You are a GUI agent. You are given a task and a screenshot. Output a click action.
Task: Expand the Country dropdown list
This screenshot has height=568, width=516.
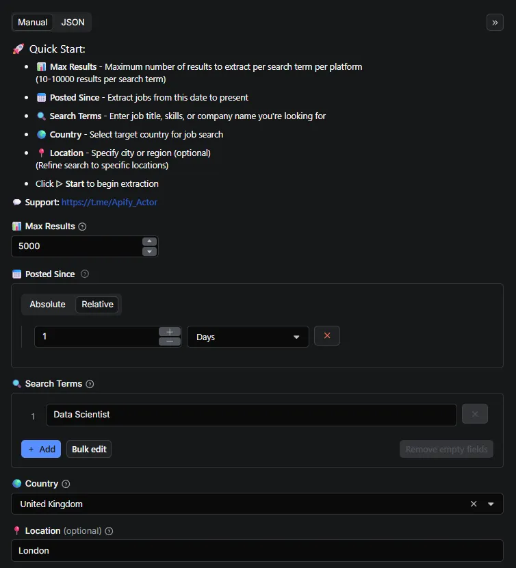tap(491, 504)
